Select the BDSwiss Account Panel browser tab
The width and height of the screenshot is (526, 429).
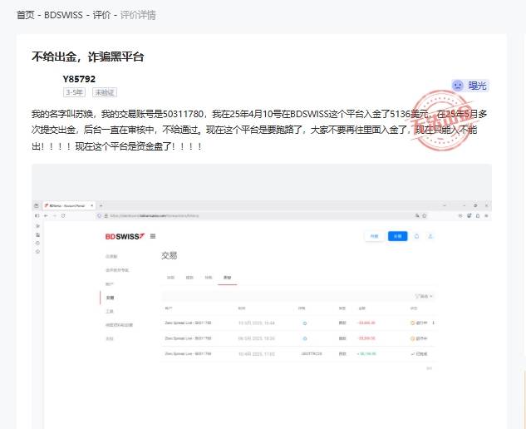(69, 205)
